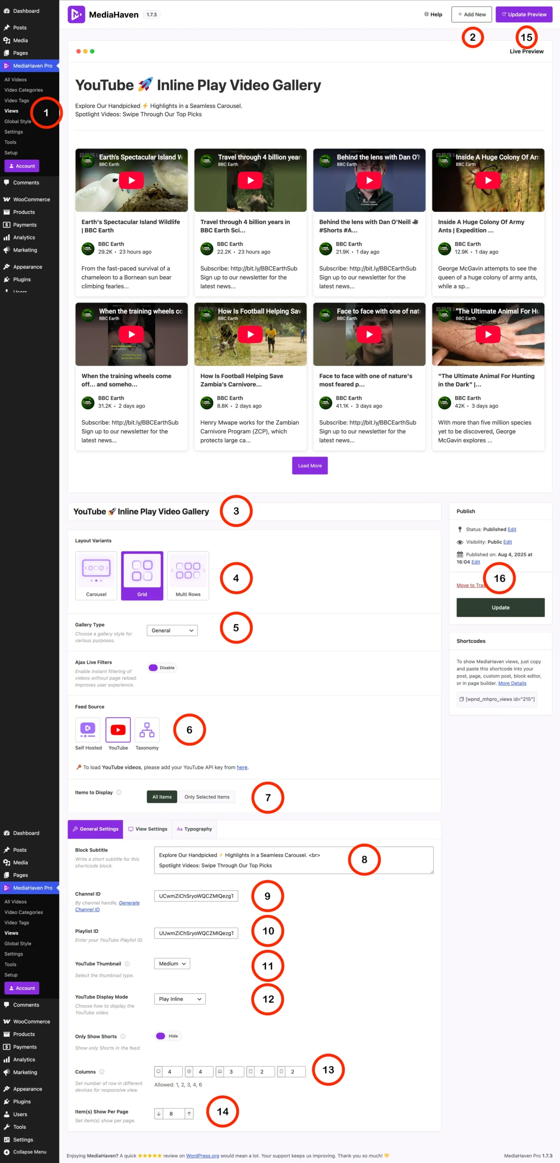560x1163 pixels.
Task: Open the Gallery Type dropdown showing General
Action: pyautogui.click(x=172, y=630)
